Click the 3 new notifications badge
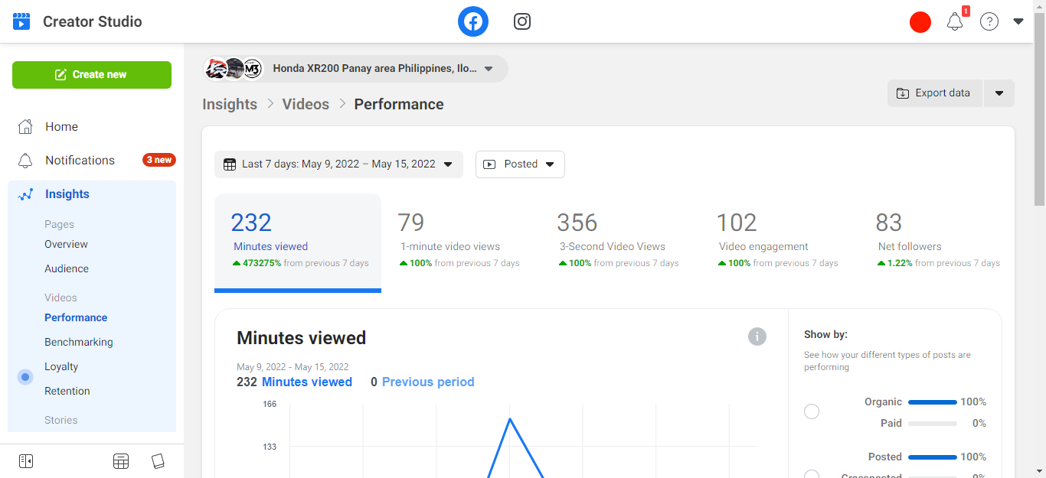 pyautogui.click(x=159, y=161)
